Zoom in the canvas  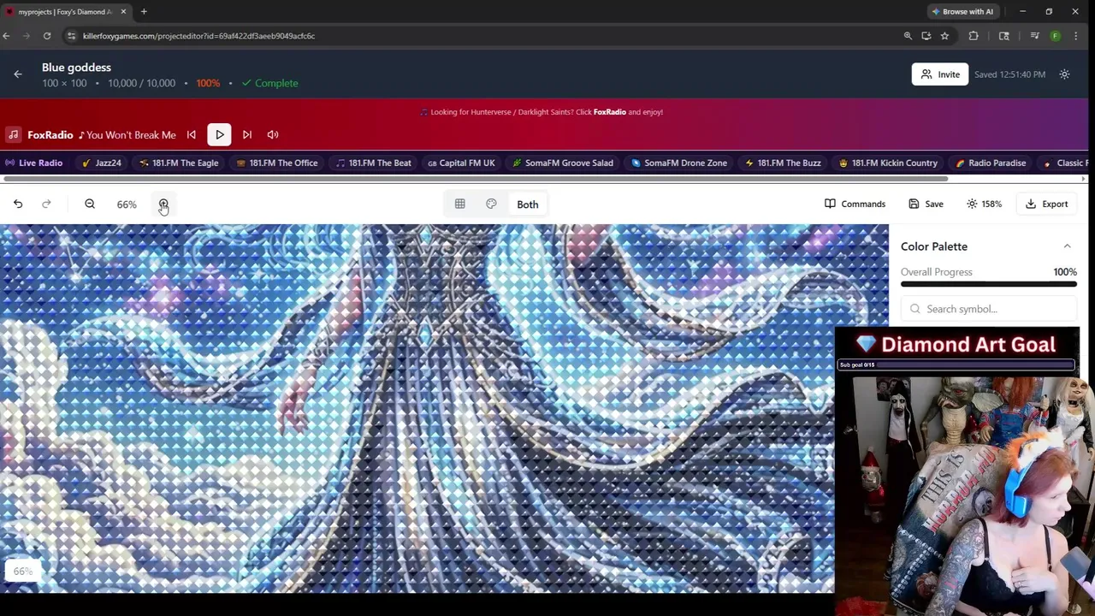[163, 204]
